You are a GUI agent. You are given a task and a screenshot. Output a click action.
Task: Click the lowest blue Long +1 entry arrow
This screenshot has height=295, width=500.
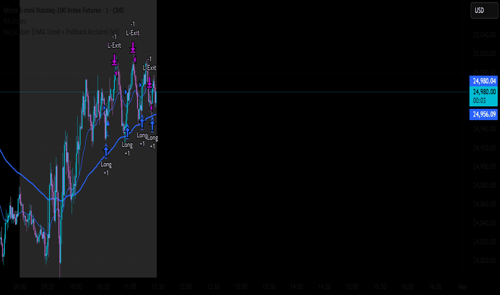(106, 151)
